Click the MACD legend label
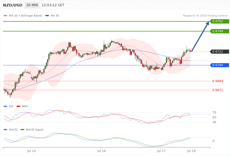Screen dimensions: 230x156 tap(13, 130)
